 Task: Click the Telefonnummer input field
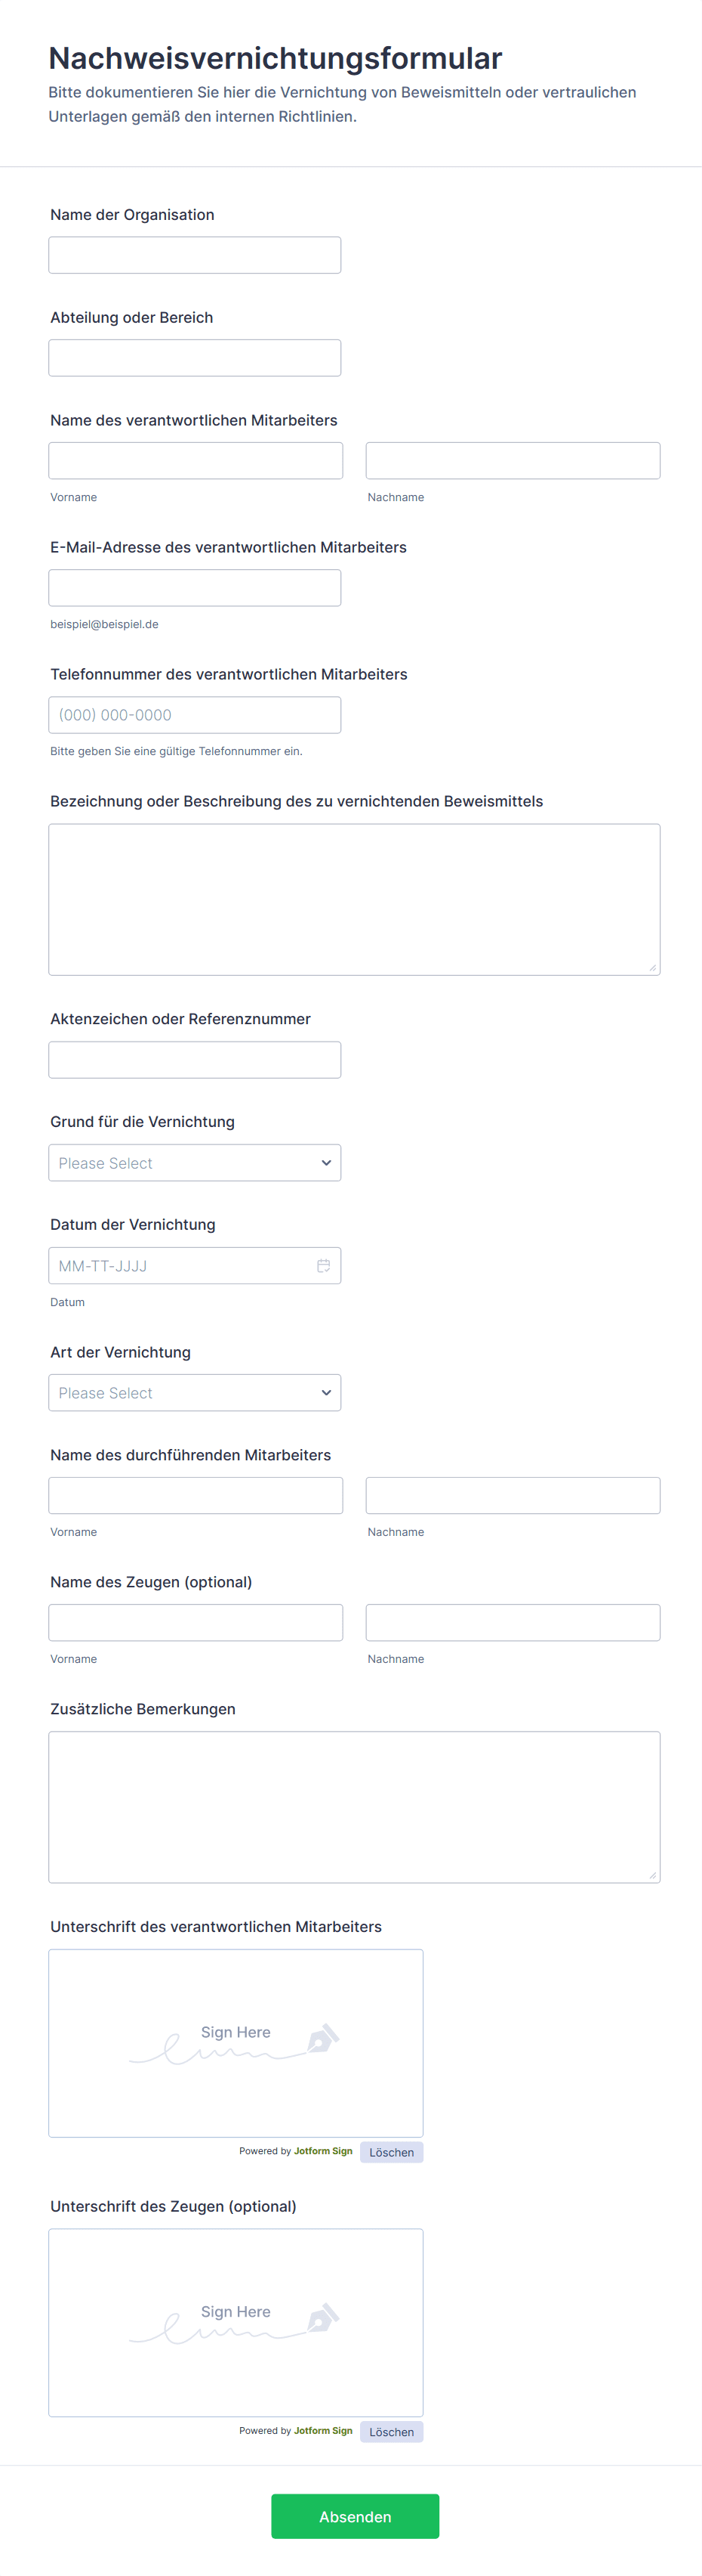pyautogui.click(x=195, y=715)
